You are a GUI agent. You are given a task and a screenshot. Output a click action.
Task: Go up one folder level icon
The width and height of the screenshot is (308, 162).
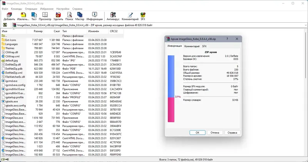pos(5,25)
